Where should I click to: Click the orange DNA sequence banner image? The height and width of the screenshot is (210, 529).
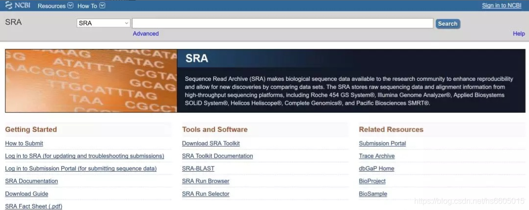click(x=91, y=81)
